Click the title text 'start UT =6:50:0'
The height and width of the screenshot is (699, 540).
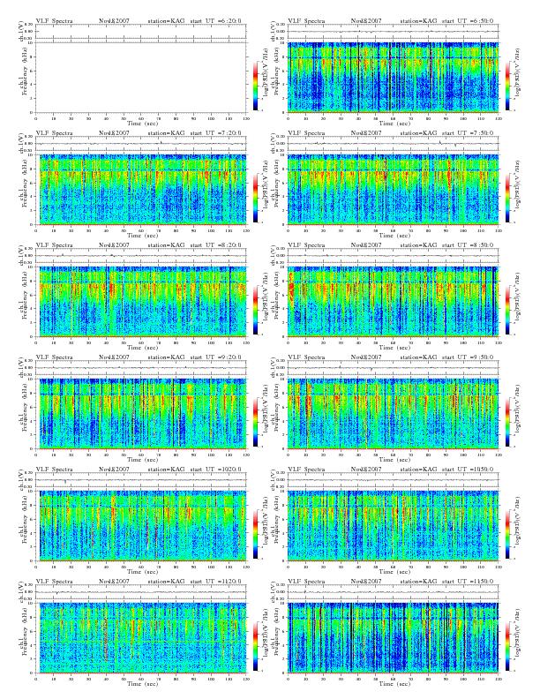[x=468, y=21]
